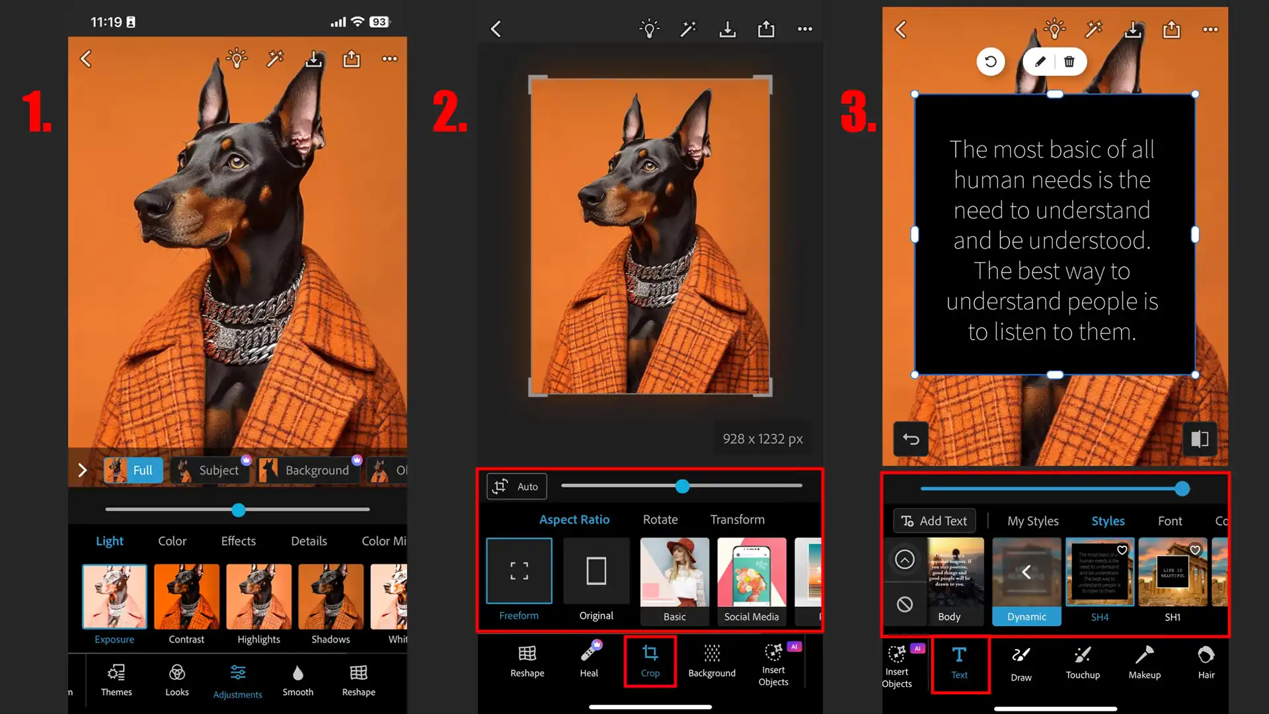Select the Heal tool
Image resolution: width=1269 pixels, height=714 pixels.
tap(588, 660)
